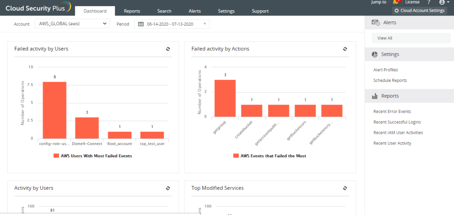Viewport: 454px width, 215px height.
Task: Click the calendar icon in Period field
Action: click(141, 24)
